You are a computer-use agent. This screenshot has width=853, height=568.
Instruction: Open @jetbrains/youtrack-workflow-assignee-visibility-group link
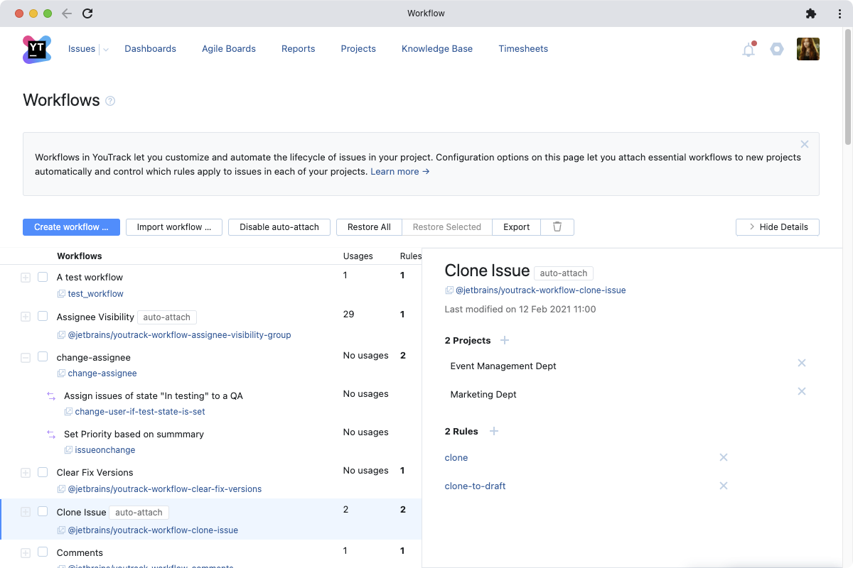[x=179, y=335]
